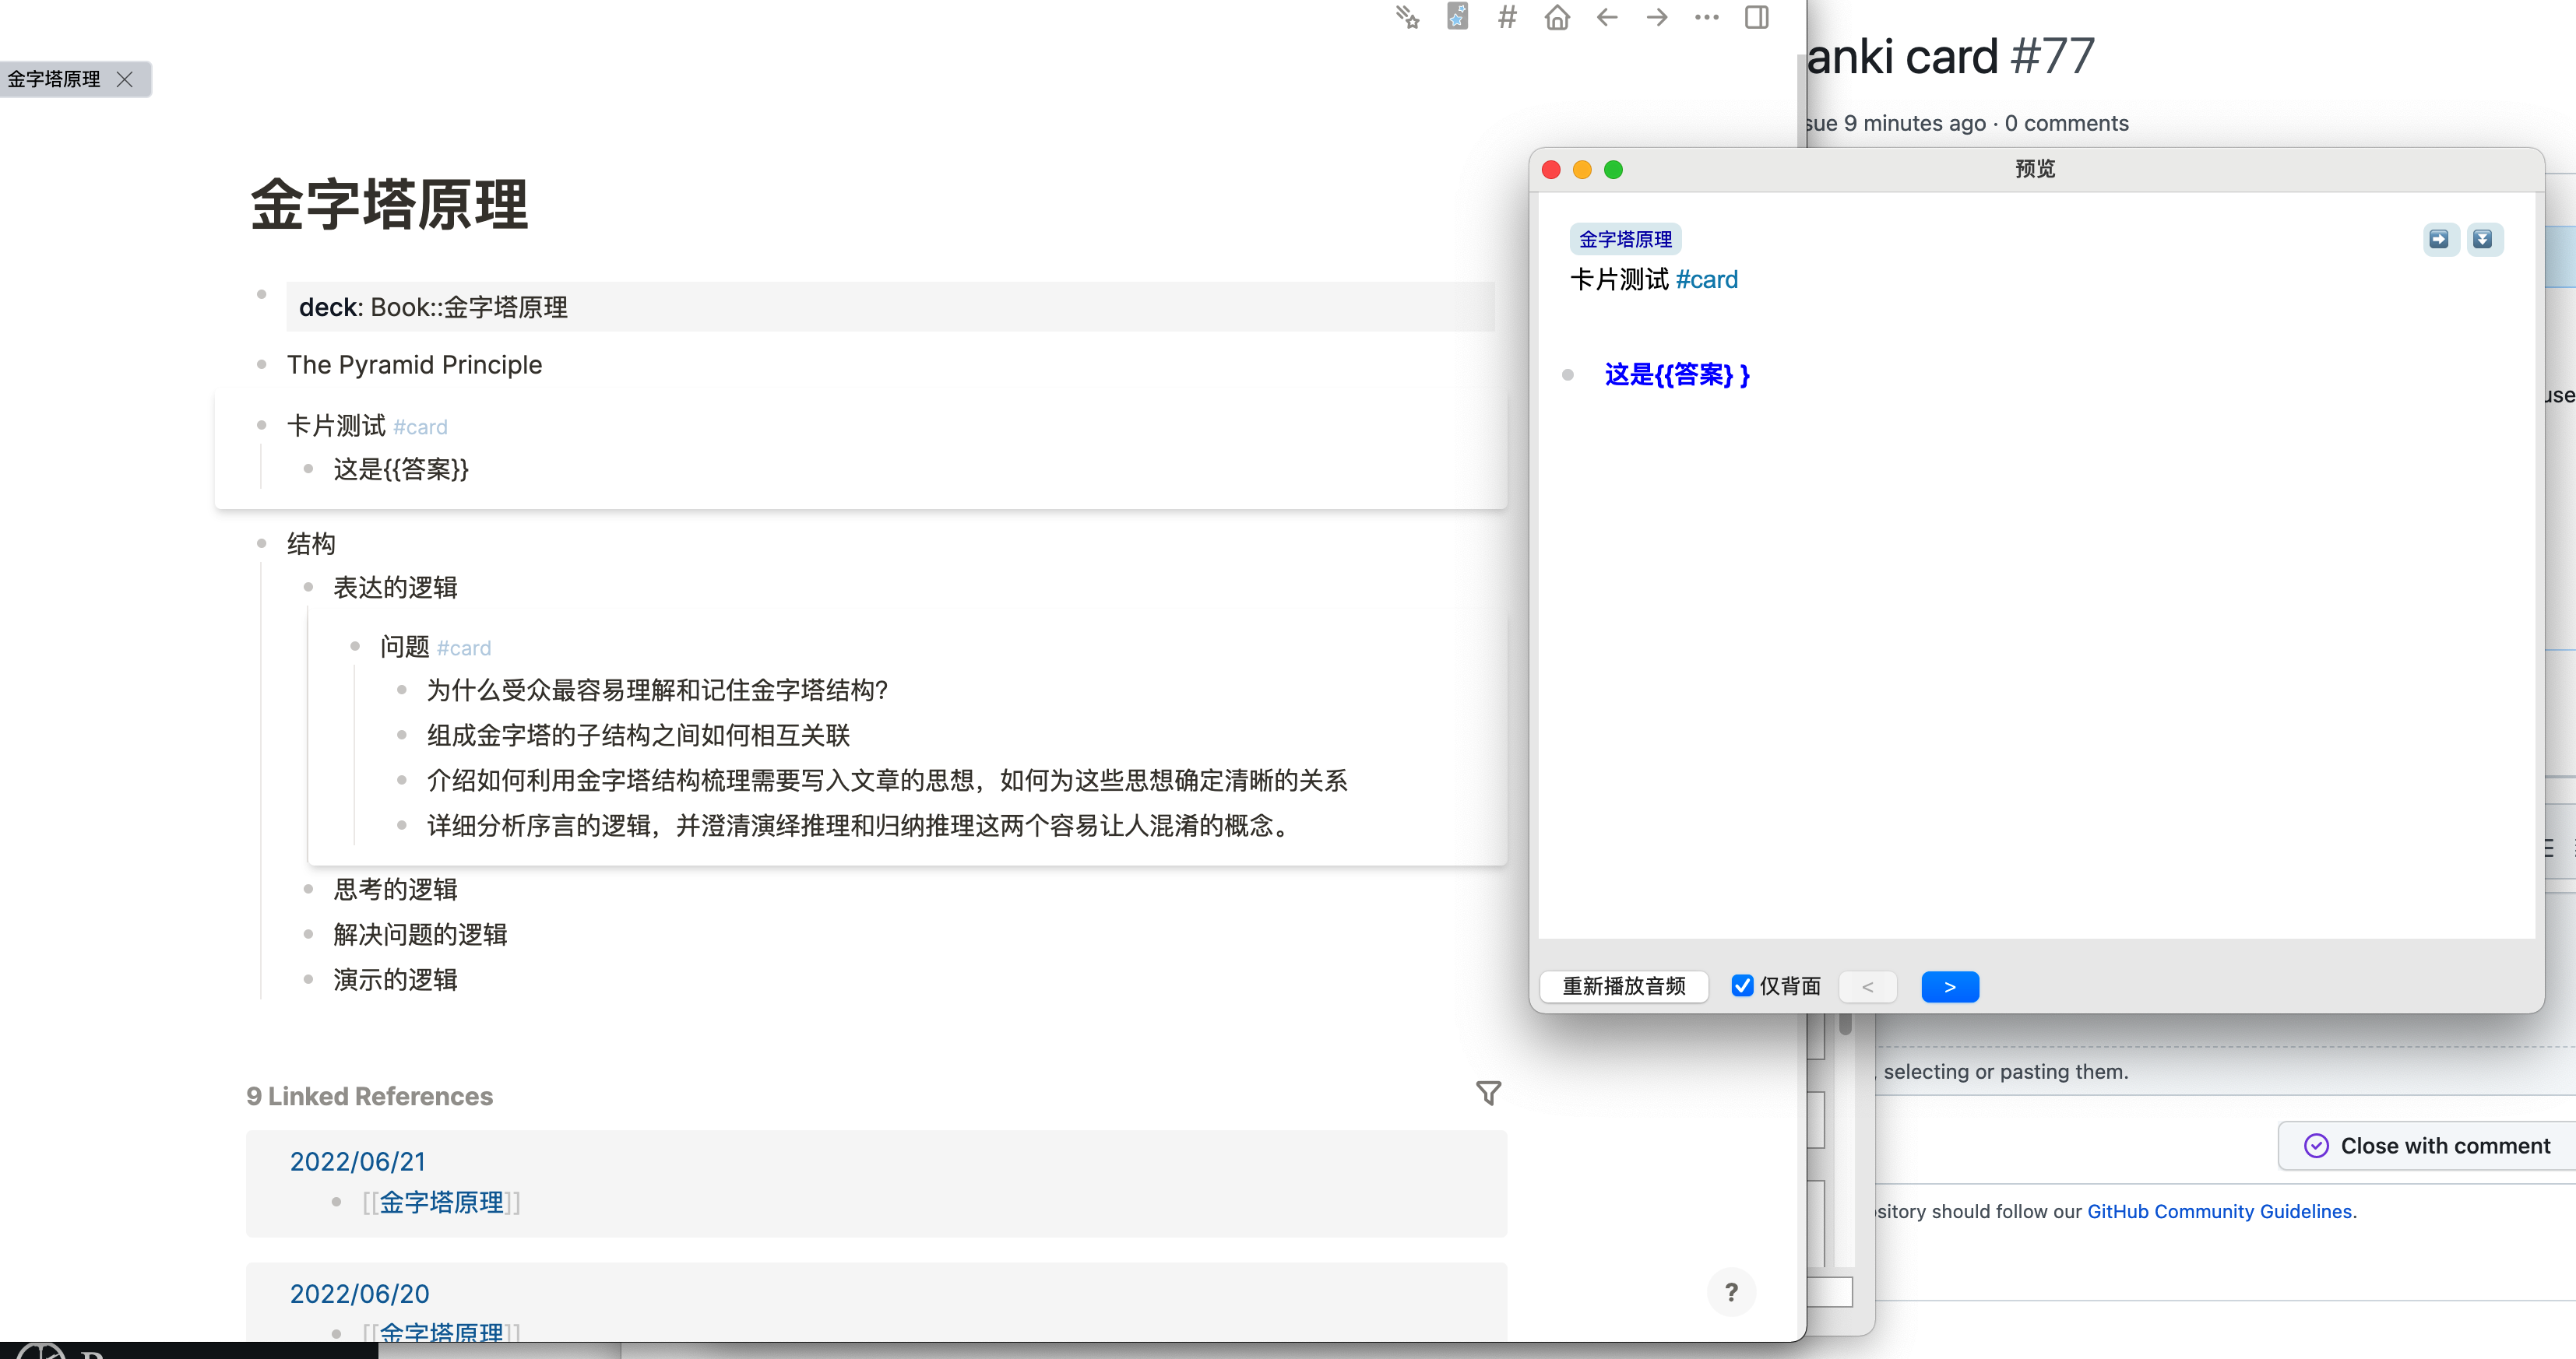Go to the home page icon

coord(1557,17)
